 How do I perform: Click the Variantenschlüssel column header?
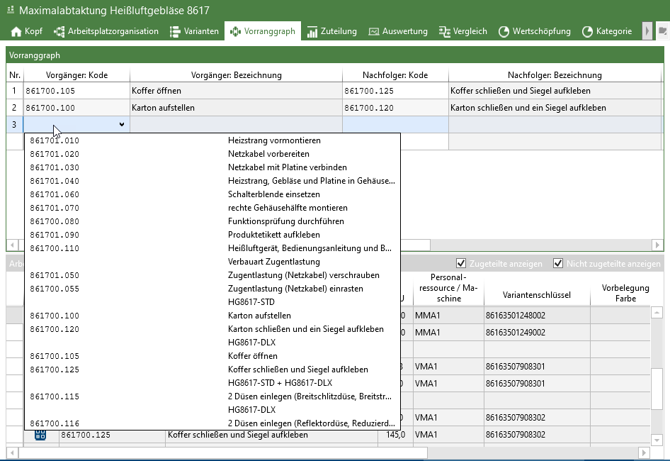[537, 295]
